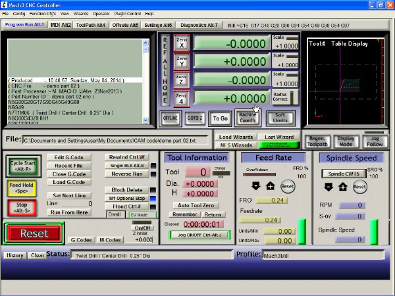Image resolution: width=395 pixels, height=296 pixels.
Task: Click the GOTO Z button
Action: 195,118
